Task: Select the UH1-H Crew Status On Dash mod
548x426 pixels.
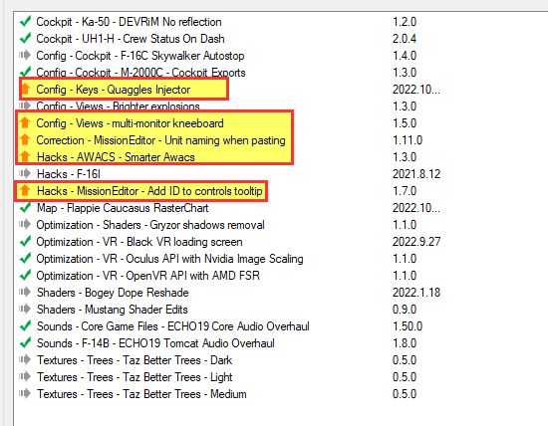Action: 131,39
